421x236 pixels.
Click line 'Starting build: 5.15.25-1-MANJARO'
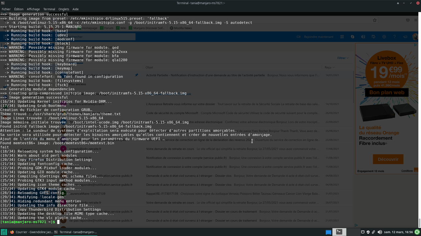41,27
